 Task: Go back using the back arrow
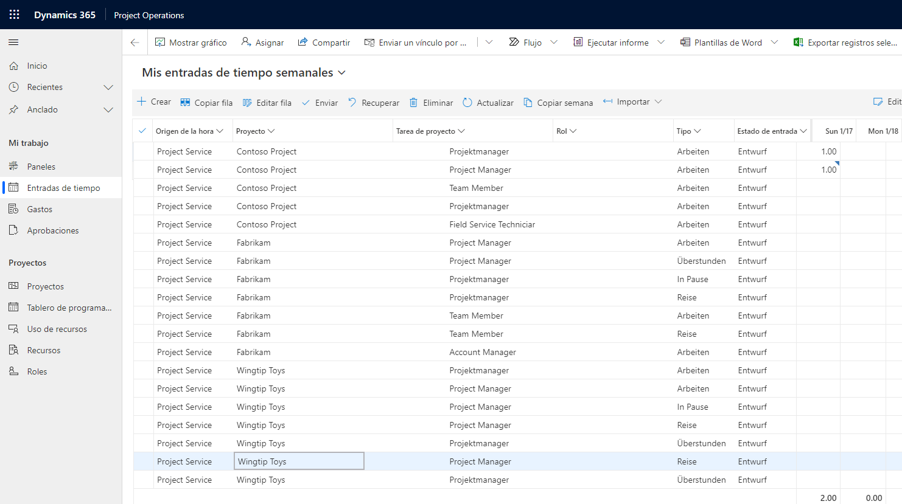click(x=135, y=43)
